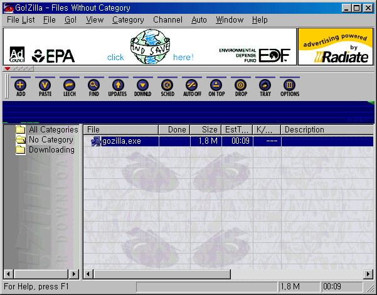Open OPTIONS from toolbar
The image size is (377, 295).
tap(289, 85)
